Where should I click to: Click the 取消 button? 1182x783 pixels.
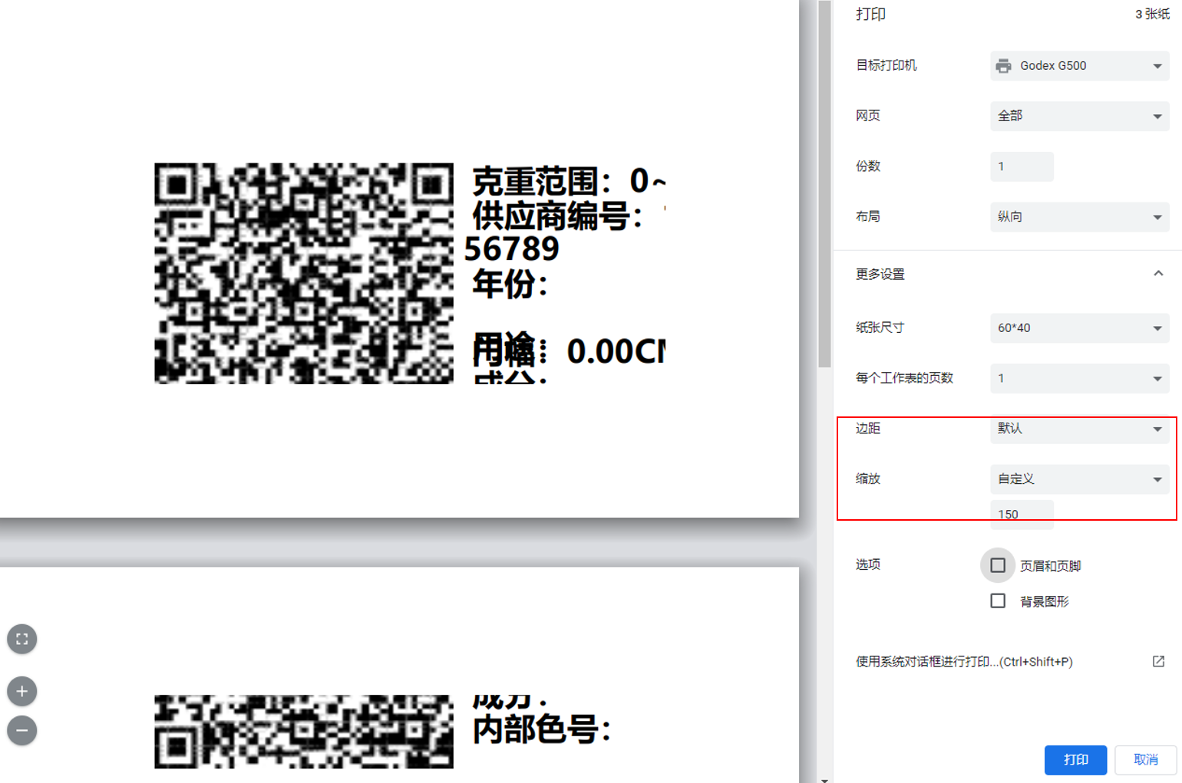pos(1145,759)
